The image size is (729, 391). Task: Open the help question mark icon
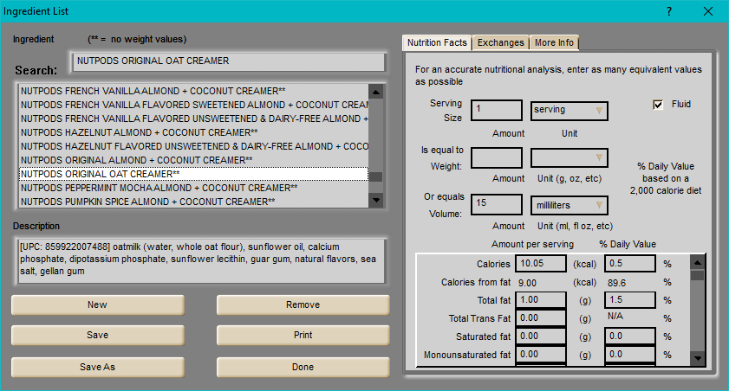click(x=669, y=11)
